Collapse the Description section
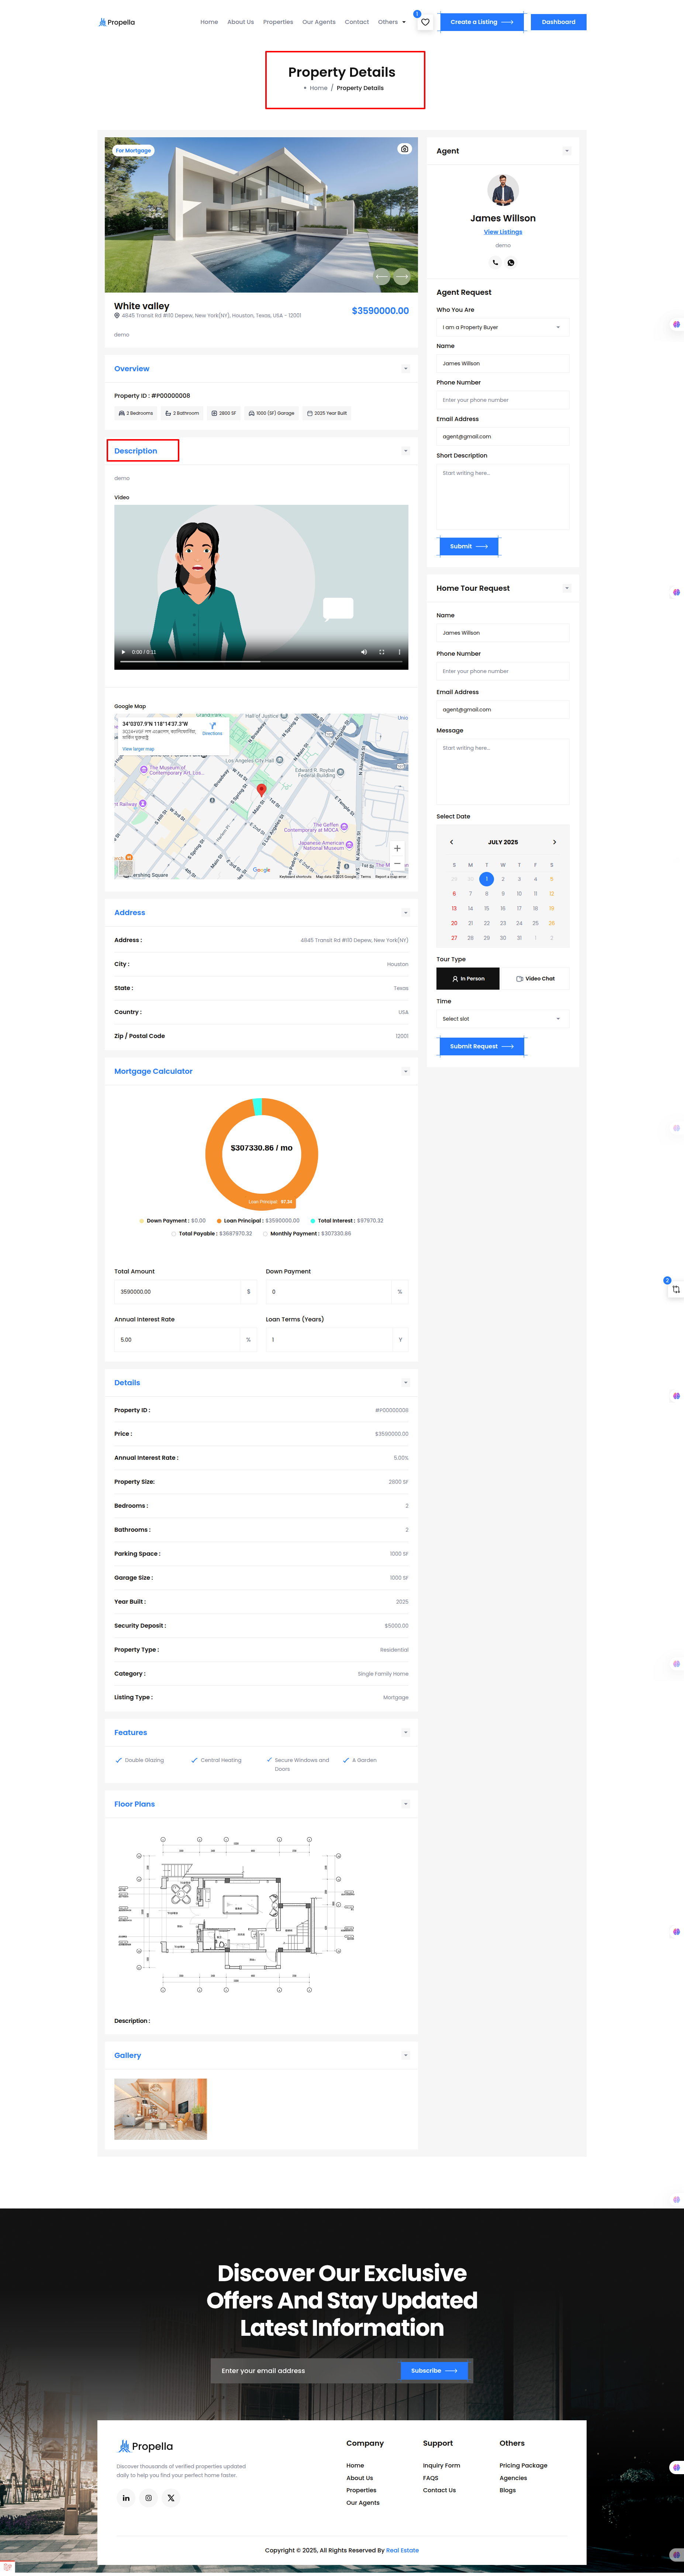Viewport: 684px width, 2576px height. coord(405,451)
